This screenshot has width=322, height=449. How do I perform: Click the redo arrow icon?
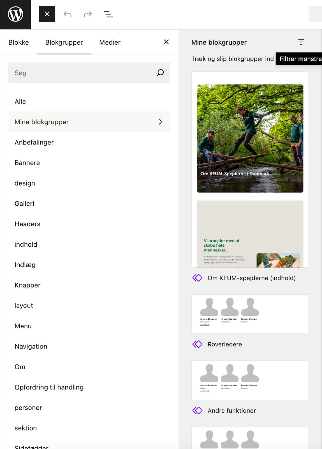88,14
